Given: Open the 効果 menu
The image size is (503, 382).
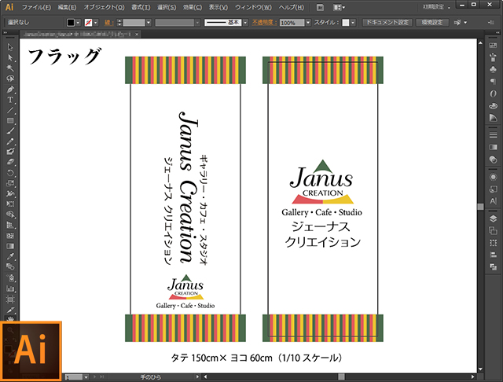Looking at the screenshot, I should coord(192,7).
